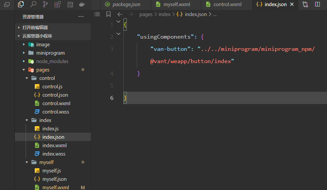The width and height of the screenshot is (327, 190).
Task: Open the Source Control panel
Action: 45,5
